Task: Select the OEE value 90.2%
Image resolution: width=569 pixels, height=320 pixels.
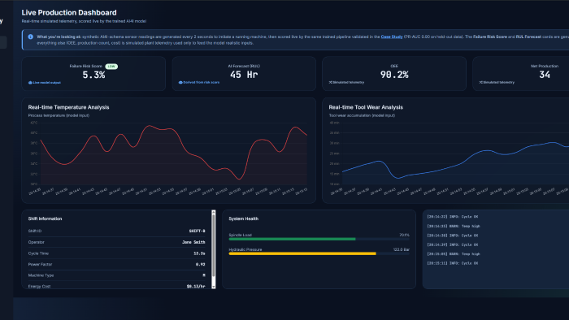Action: click(394, 75)
